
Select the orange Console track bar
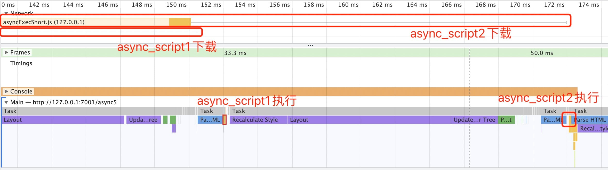click(x=289, y=91)
